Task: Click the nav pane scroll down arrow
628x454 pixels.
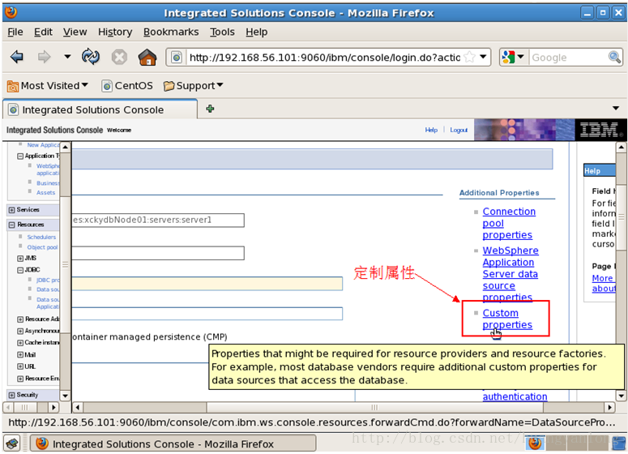Action: pos(65,396)
